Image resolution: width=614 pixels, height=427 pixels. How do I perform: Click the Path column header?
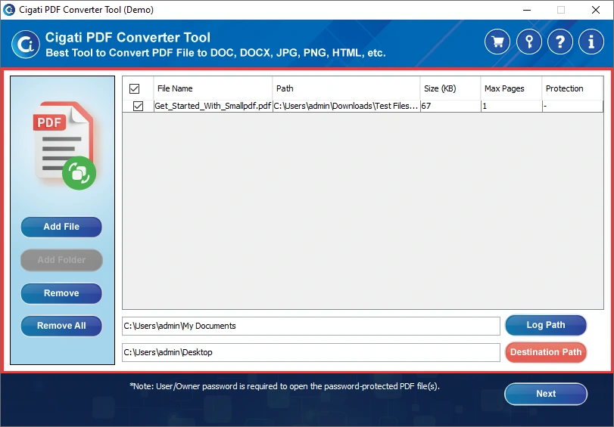click(x=346, y=88)
